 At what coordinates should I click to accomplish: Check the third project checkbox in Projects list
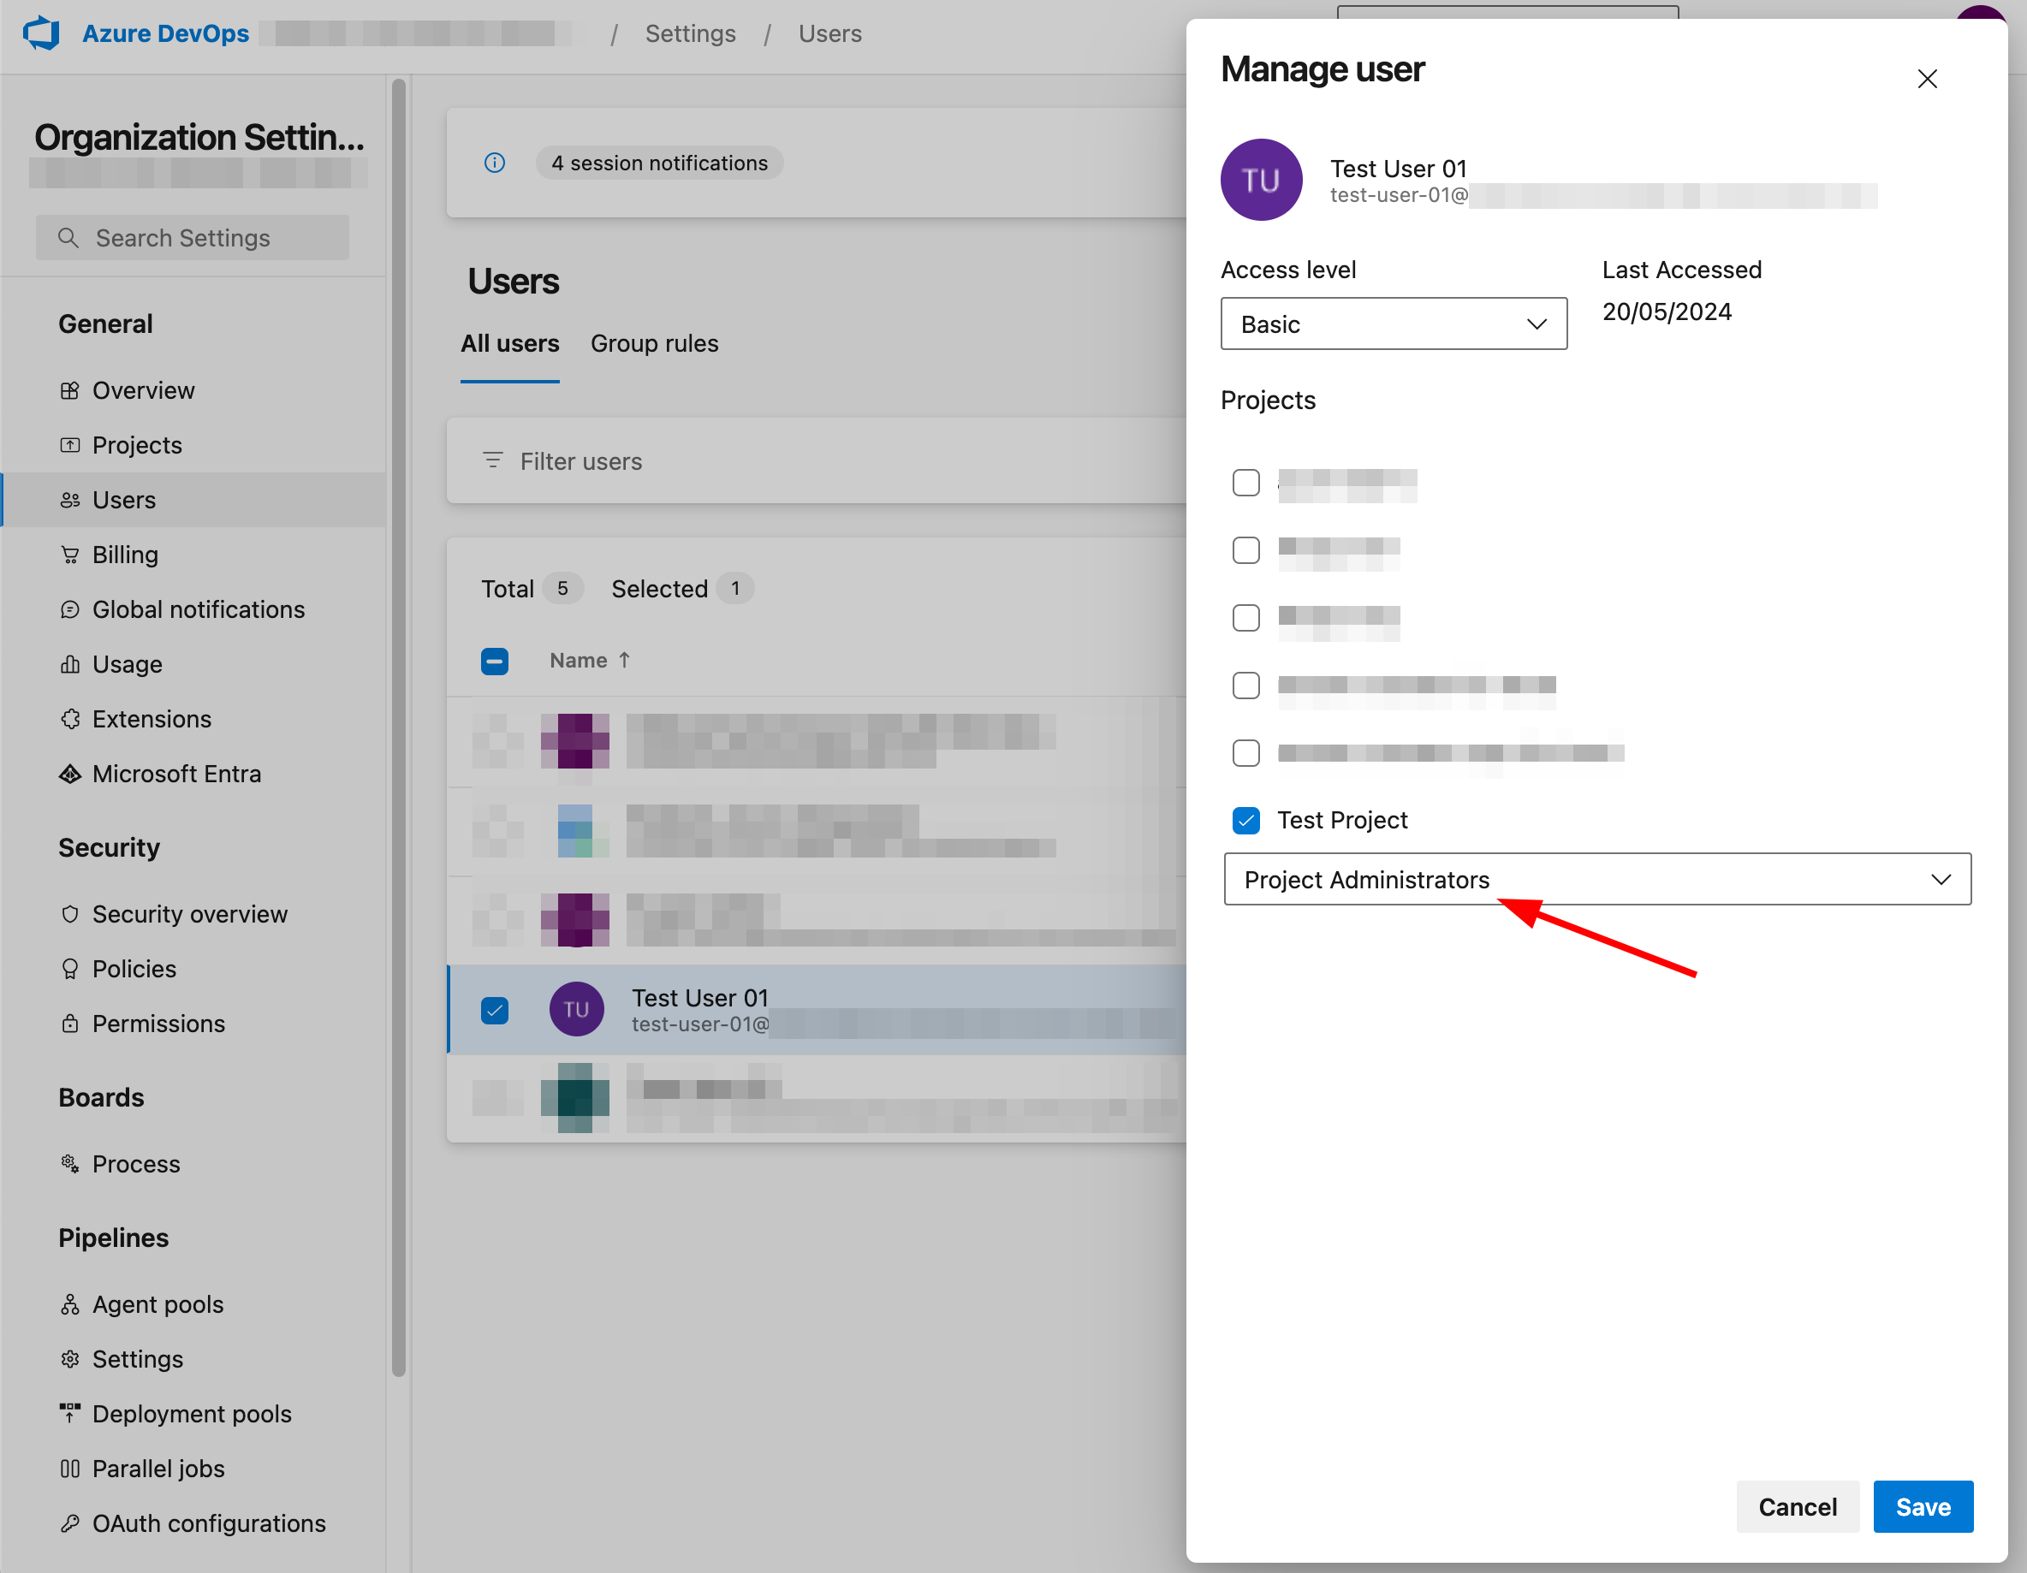pos(1246,618)
